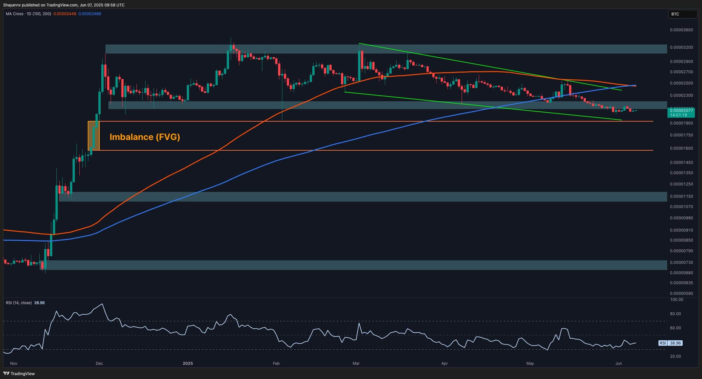Click the 0.00000590 price axis label
The width and height of the screenshot is (702, 379).
click(681, 294)
